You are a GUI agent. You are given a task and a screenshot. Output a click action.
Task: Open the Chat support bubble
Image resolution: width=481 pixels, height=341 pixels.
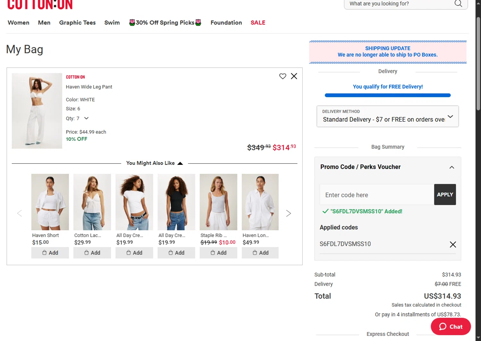click(451, 327)
